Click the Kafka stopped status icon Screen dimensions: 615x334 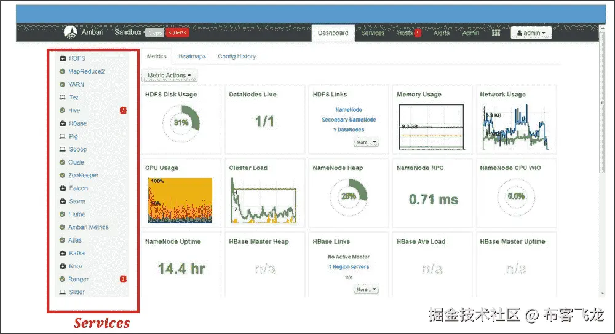click(x=62, y=254)
